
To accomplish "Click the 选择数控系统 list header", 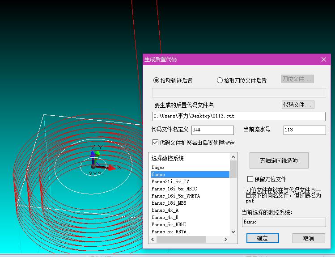I will (167, 158).
